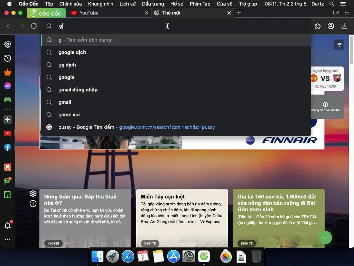The image size is (354, 266).
Task: Open news feed info icon
Action: (33, 204)
